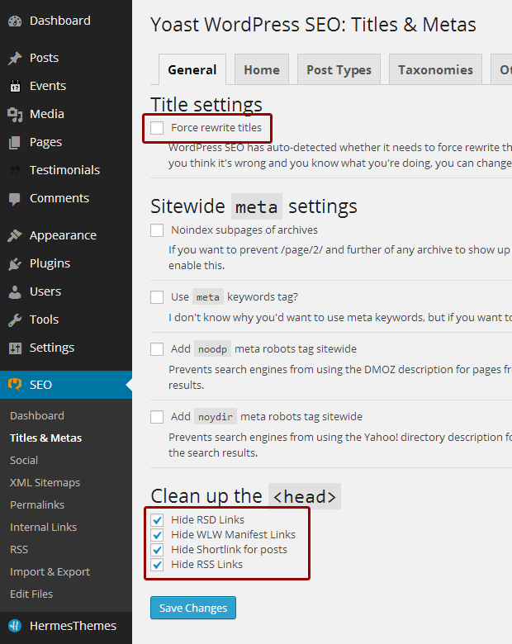Click the HermesThemes logo icon
512x644 pixels.
[x=15, y=626]
